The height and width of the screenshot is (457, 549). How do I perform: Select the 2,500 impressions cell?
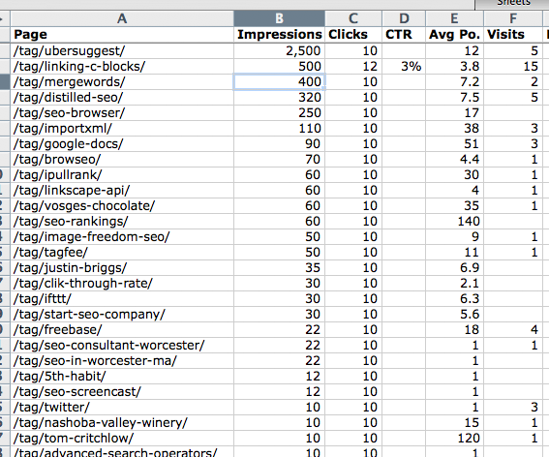pos(279,51)
